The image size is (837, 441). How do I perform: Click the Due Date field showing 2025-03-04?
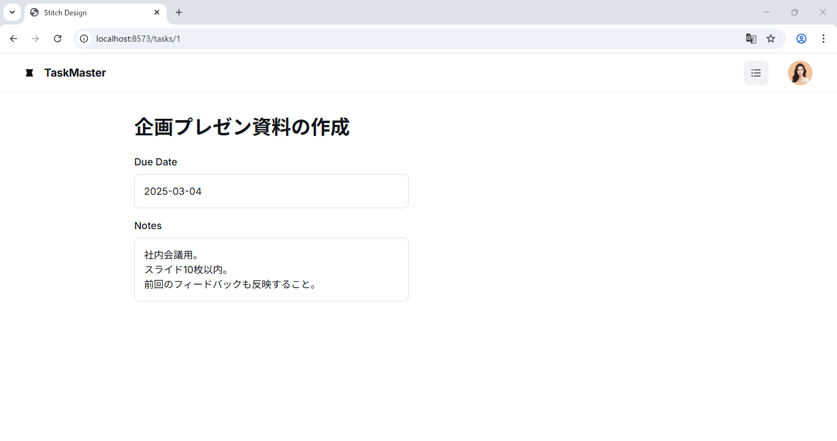click(271, 191)
